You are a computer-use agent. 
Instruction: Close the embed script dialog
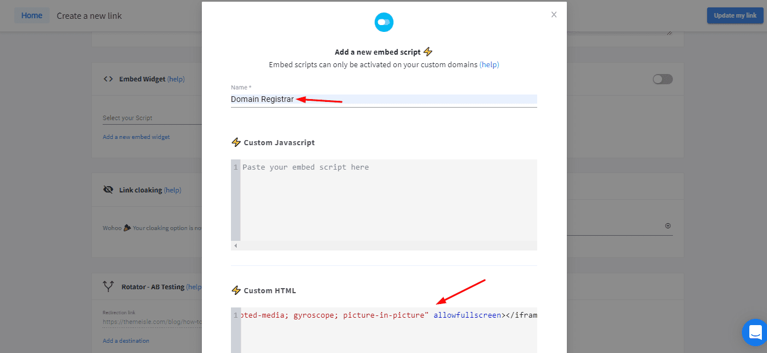click(x=554, y=15)
